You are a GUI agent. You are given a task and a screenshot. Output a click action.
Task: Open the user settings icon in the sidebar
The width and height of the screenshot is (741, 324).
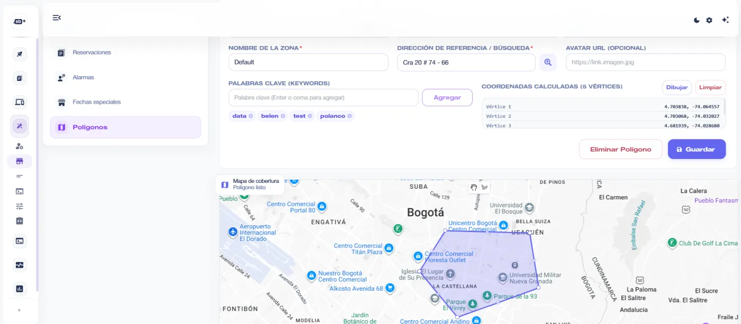tap(20, 146)
